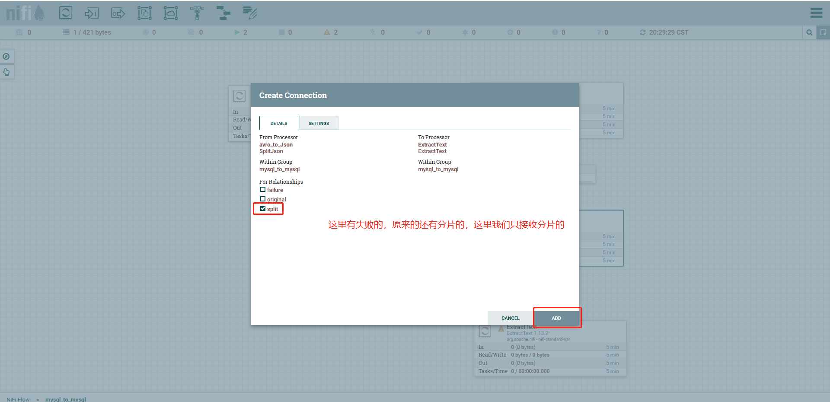Click the queued flowfiles list icon
Image resolution: width=830 pixels, height=402 pixels.
click(x=66, y=32)
